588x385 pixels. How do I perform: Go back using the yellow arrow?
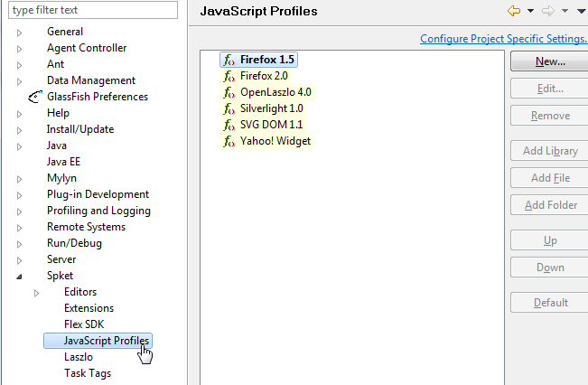click(x=514, y=11)
